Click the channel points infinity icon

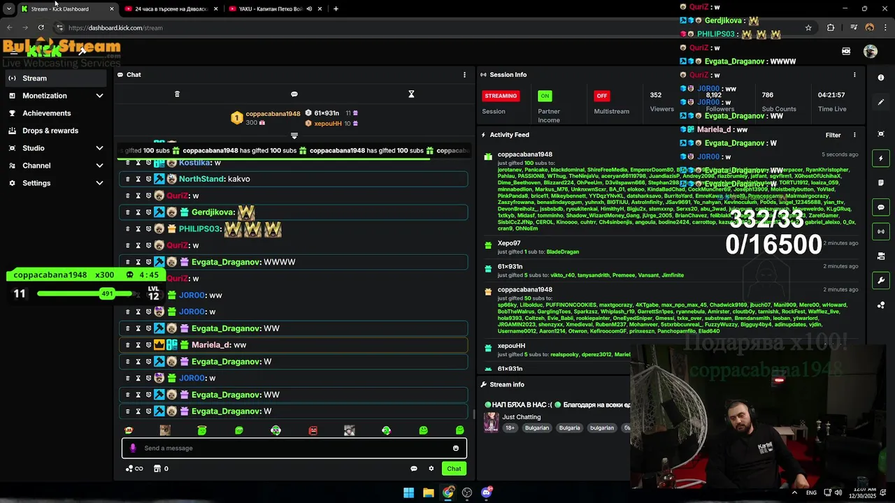click(x=134, y=469)
